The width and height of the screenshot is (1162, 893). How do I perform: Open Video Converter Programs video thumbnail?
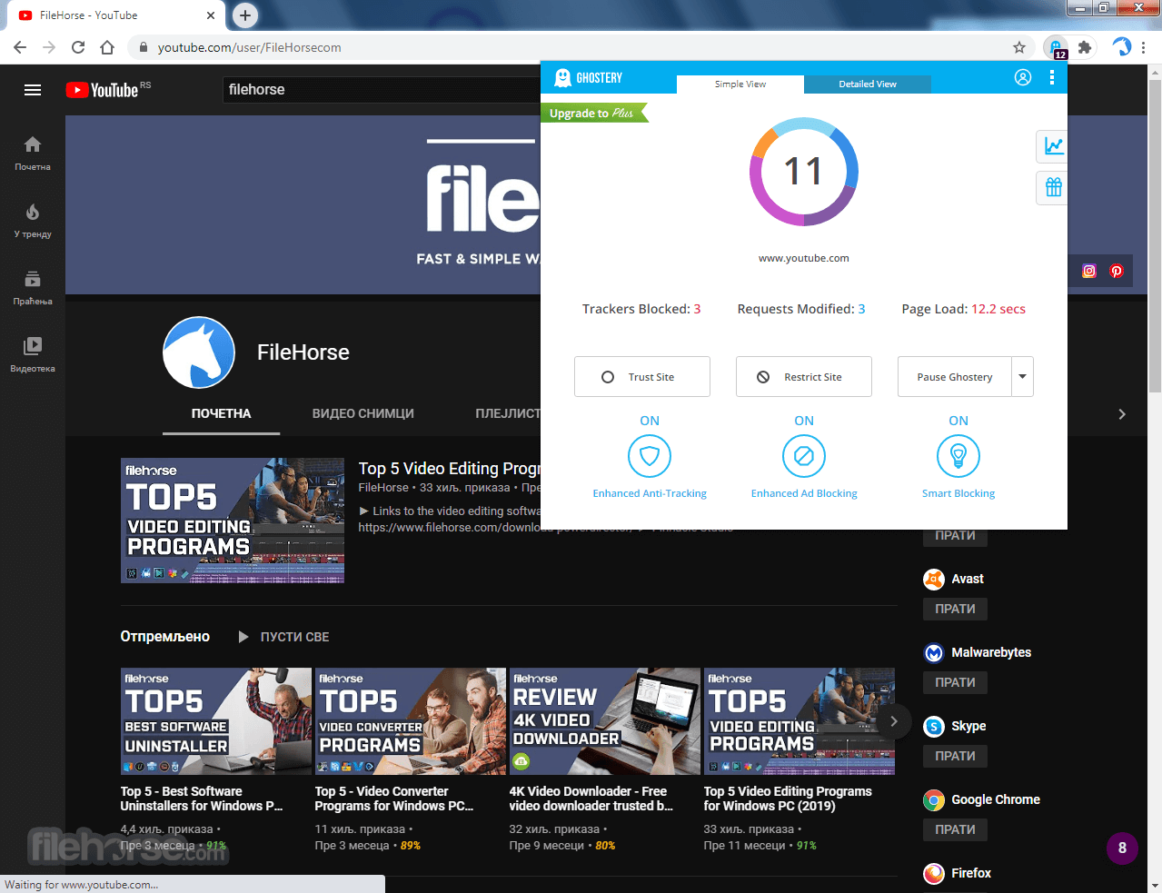[411, 721]
